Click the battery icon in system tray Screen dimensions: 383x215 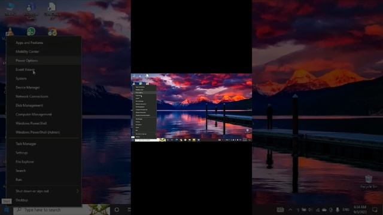(x=304, y=210)
